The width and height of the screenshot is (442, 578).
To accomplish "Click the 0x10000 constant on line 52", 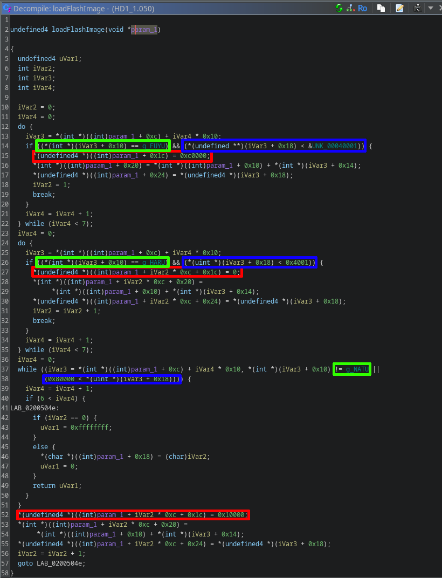I will [x=232, y=515].
